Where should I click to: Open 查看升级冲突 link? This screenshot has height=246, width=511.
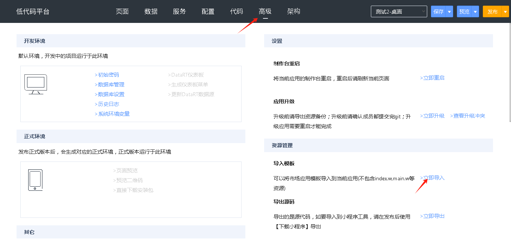468,116
